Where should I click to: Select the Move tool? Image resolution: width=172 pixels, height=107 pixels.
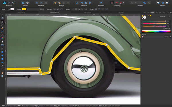[2, 14]
